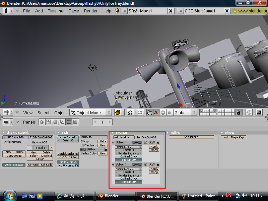Screen dimensions: 268x201
Task: Switch to the Shading context sphere icon
Action: pyautogui.click(x=55, y=122)
